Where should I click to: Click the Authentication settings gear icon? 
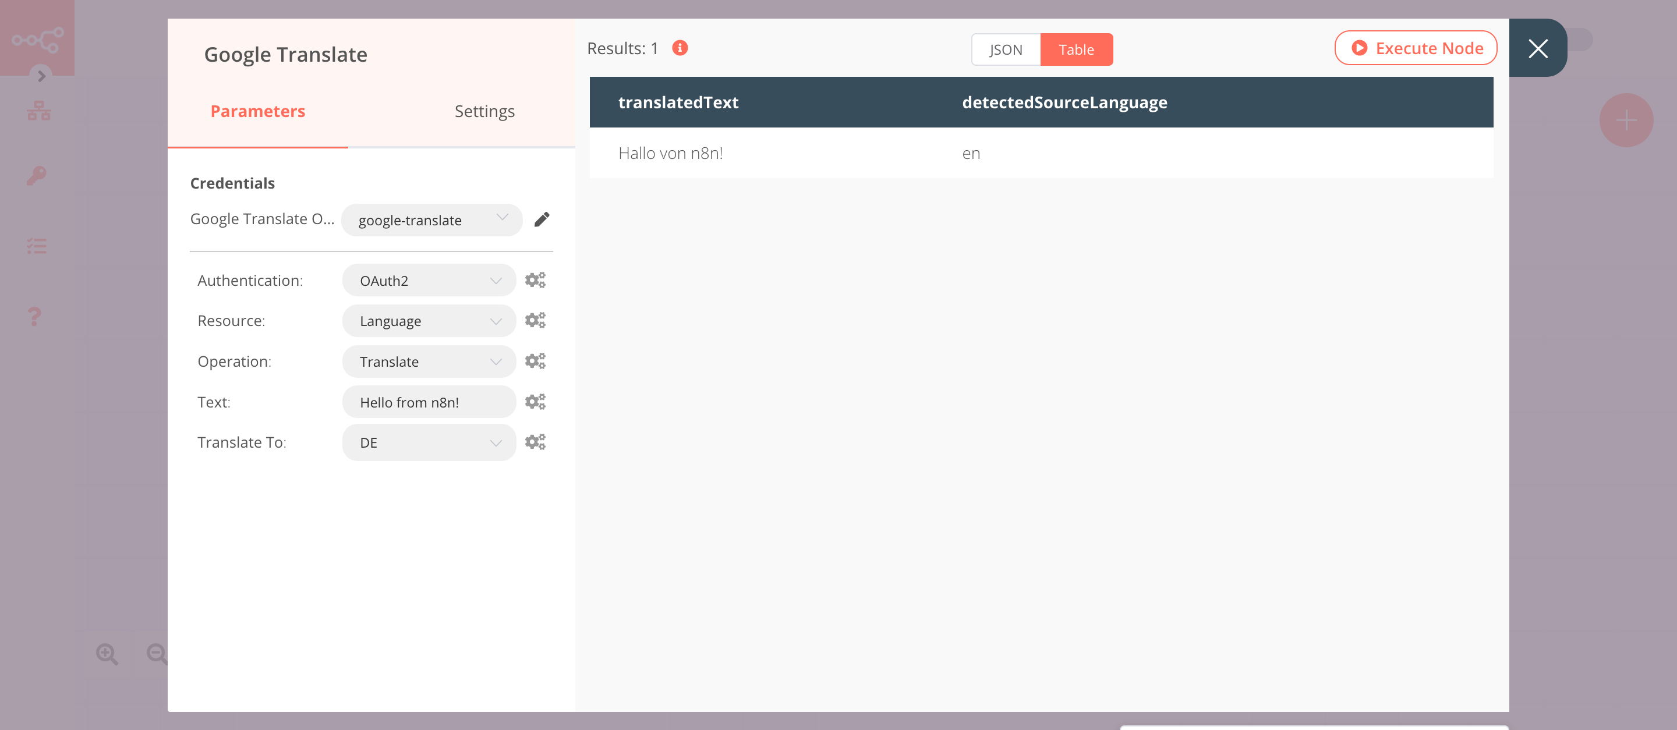(535, 279)
